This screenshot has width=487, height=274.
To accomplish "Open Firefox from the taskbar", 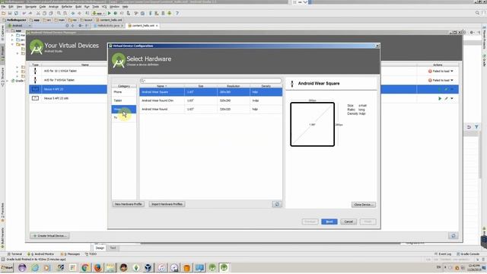I will (98, 267).
